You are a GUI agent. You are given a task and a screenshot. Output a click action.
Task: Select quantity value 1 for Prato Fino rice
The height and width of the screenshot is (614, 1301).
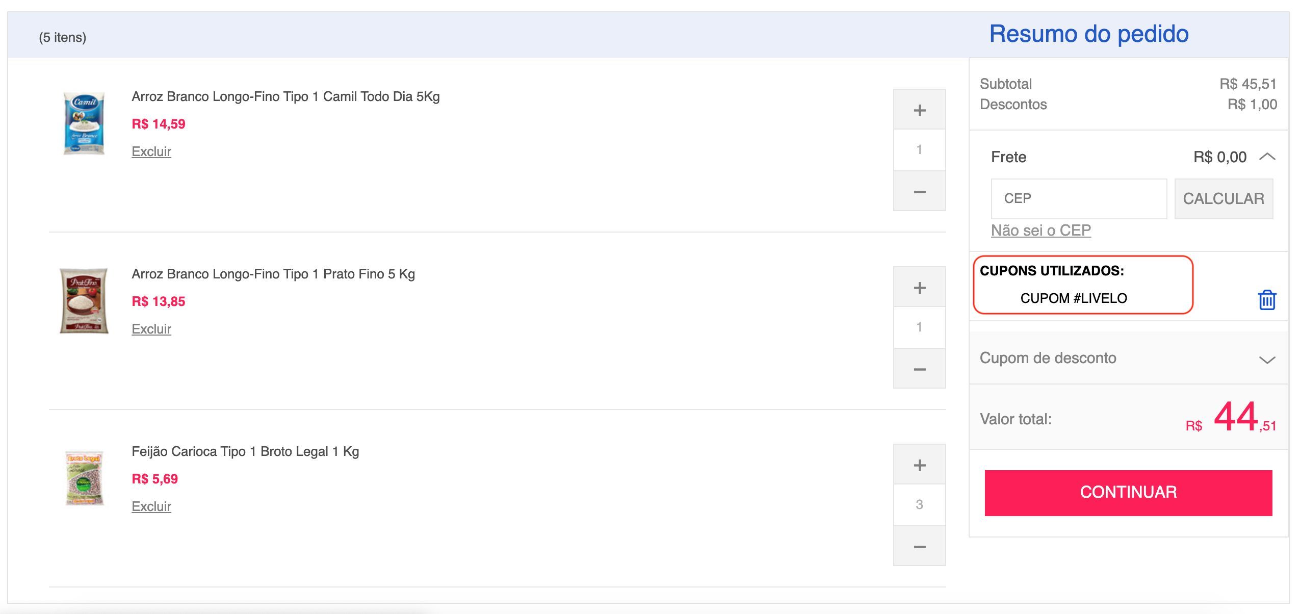pyautogui.click(x=920, y=327)
